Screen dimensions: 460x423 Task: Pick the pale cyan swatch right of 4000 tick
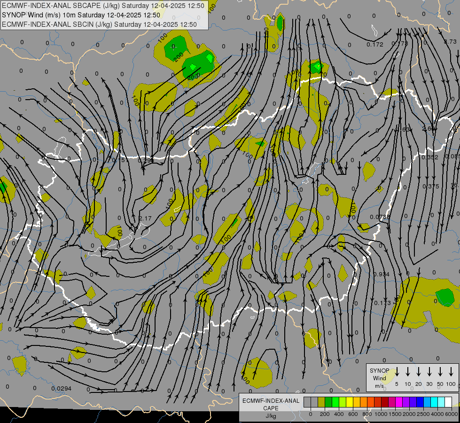point(441,402)
